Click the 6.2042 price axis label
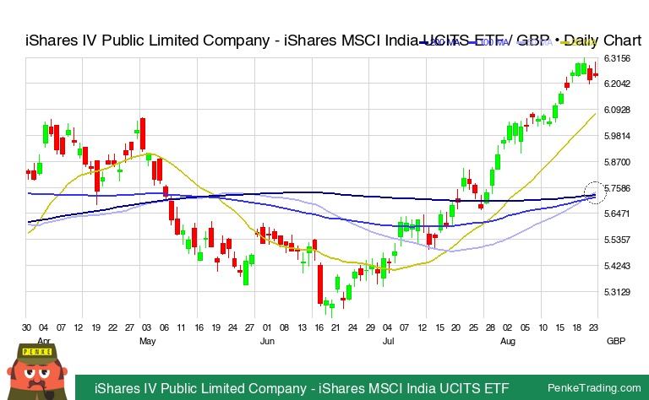649x400 pixels. pyautogui.click(x=617, y=84)
